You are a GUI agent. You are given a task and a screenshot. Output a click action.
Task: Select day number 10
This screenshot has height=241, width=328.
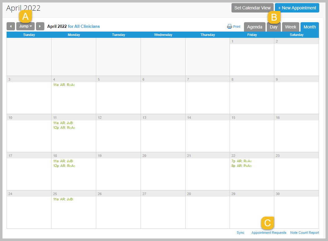click(x=10, y=118)
